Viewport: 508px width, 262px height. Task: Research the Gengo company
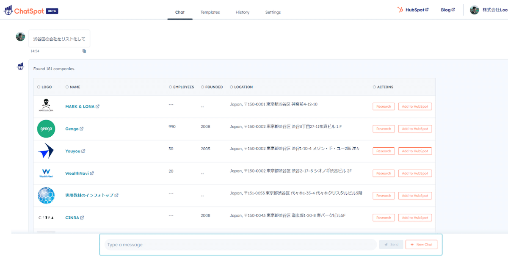point(384,129)
